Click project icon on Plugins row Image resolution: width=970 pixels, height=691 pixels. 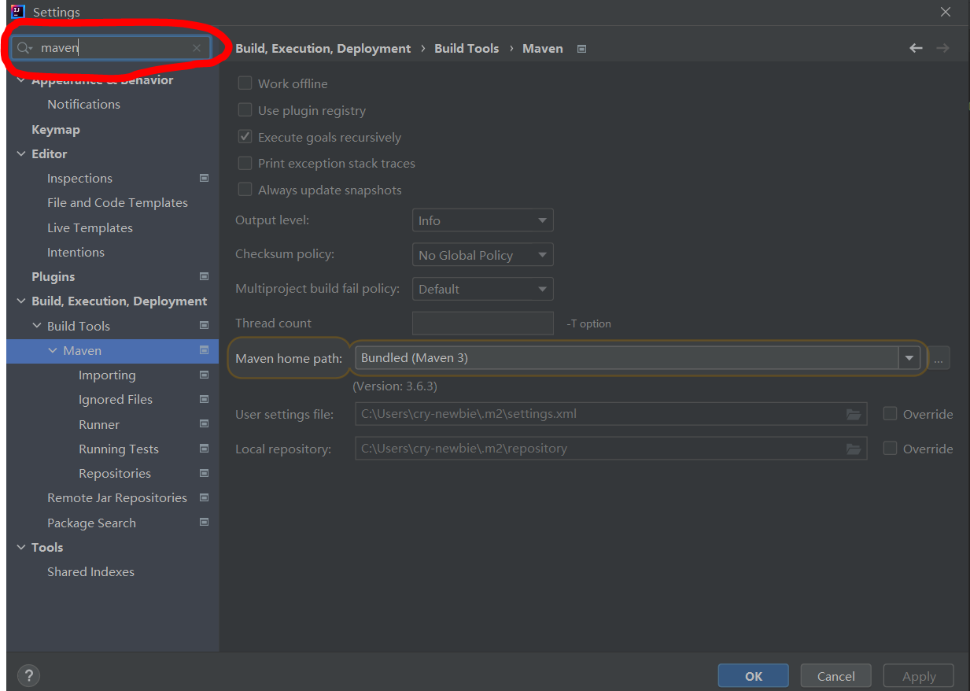pos(205,276)
